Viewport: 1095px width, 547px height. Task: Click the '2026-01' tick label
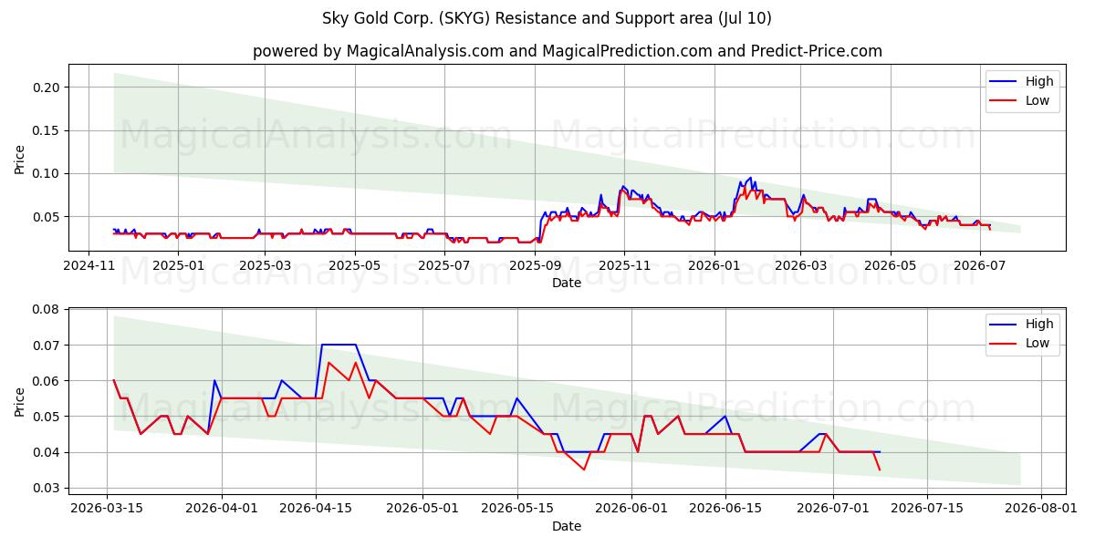point(714,265)
